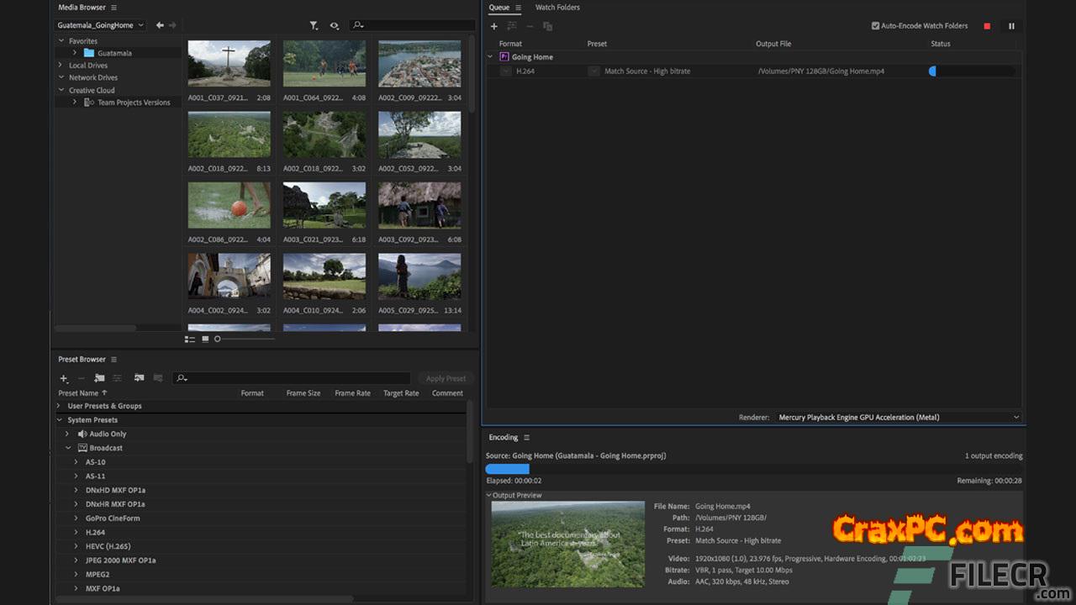1076x605 pixels.
Task: Create a new preset group folder
Action: [x=99, y=379]
